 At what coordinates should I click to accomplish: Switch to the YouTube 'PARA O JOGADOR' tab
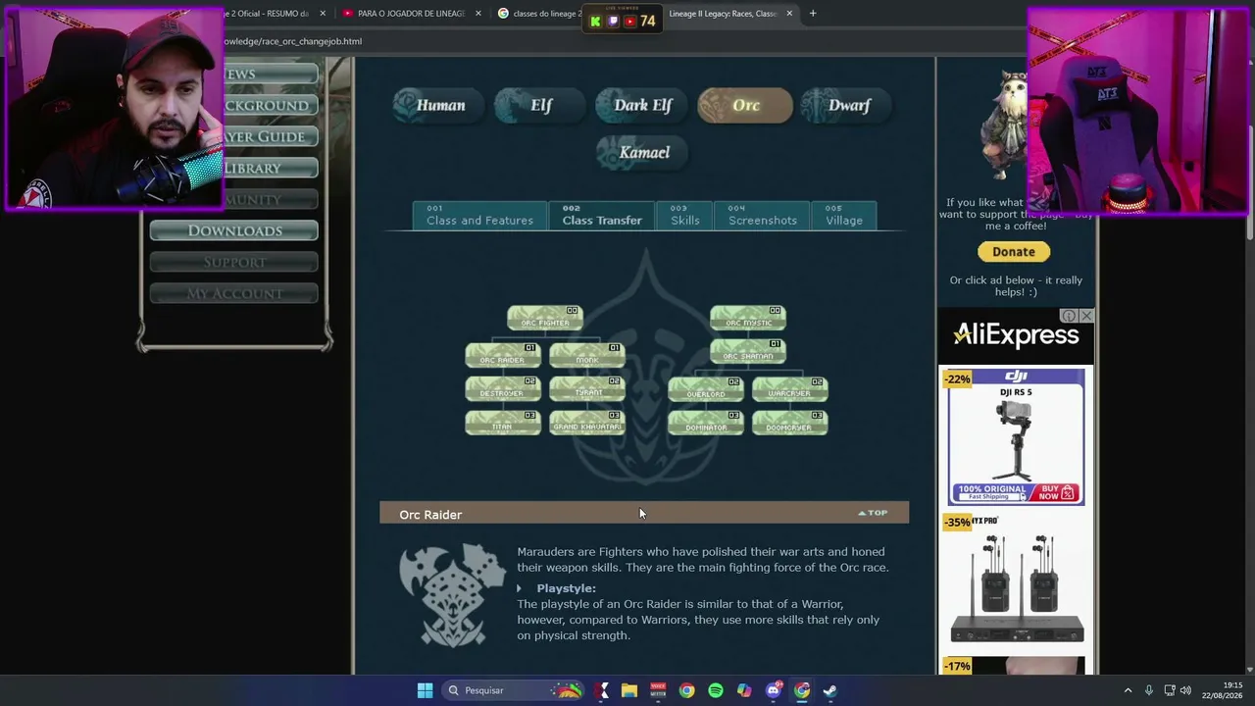412,14
